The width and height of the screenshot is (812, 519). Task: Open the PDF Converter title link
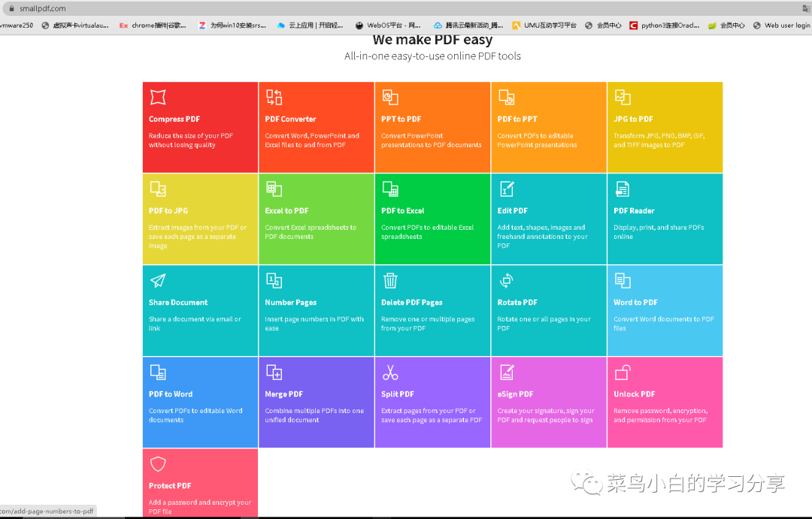(290, 119)
